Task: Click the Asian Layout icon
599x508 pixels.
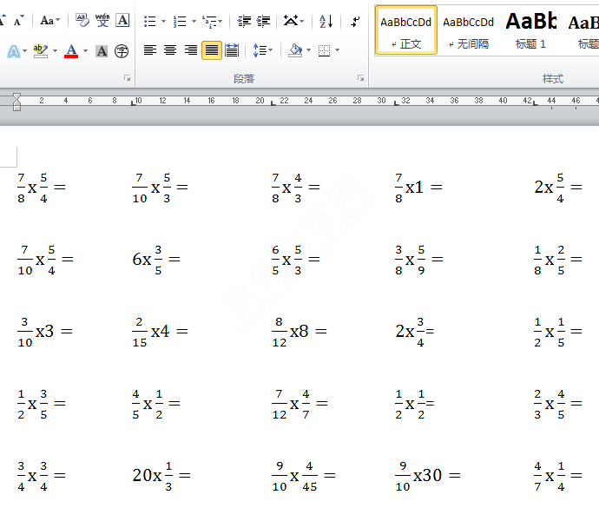Action: [290, 20]
